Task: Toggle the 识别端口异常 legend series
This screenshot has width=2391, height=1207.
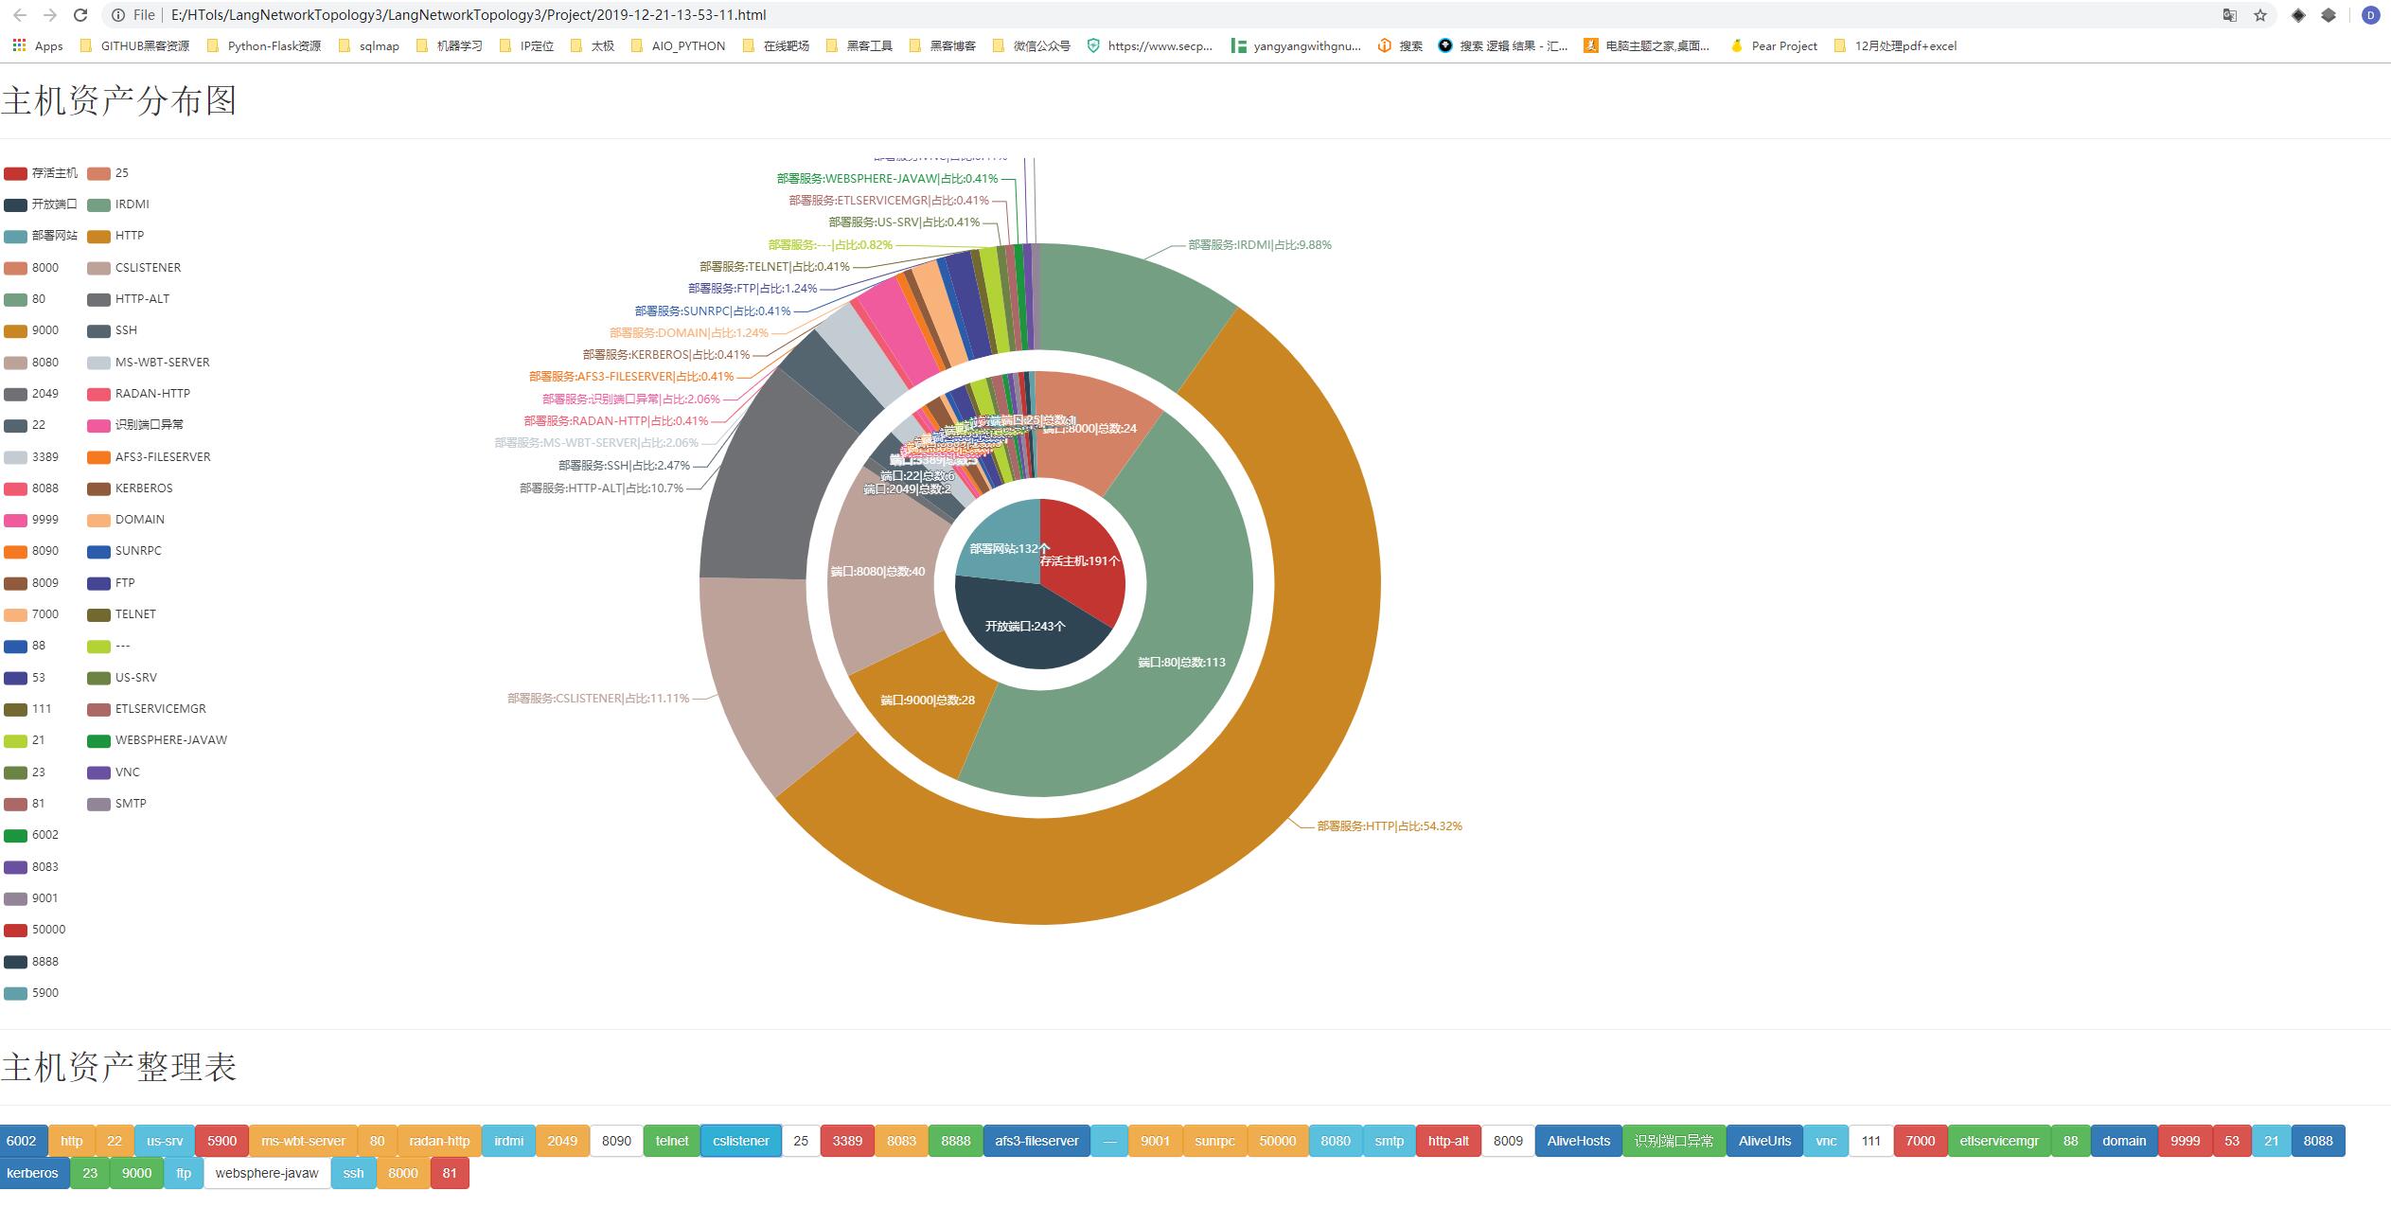Action: (135, 425)
